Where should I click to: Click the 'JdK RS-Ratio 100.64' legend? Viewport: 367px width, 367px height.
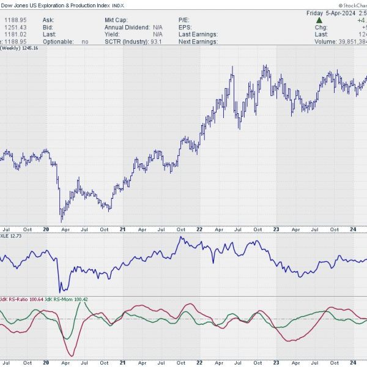pyautogui.click(x=22, y=299)
